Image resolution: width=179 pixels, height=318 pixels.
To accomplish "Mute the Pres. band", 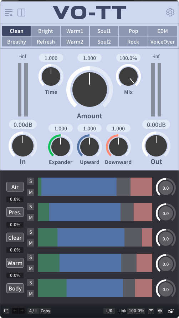I will [x=31, y=218].
